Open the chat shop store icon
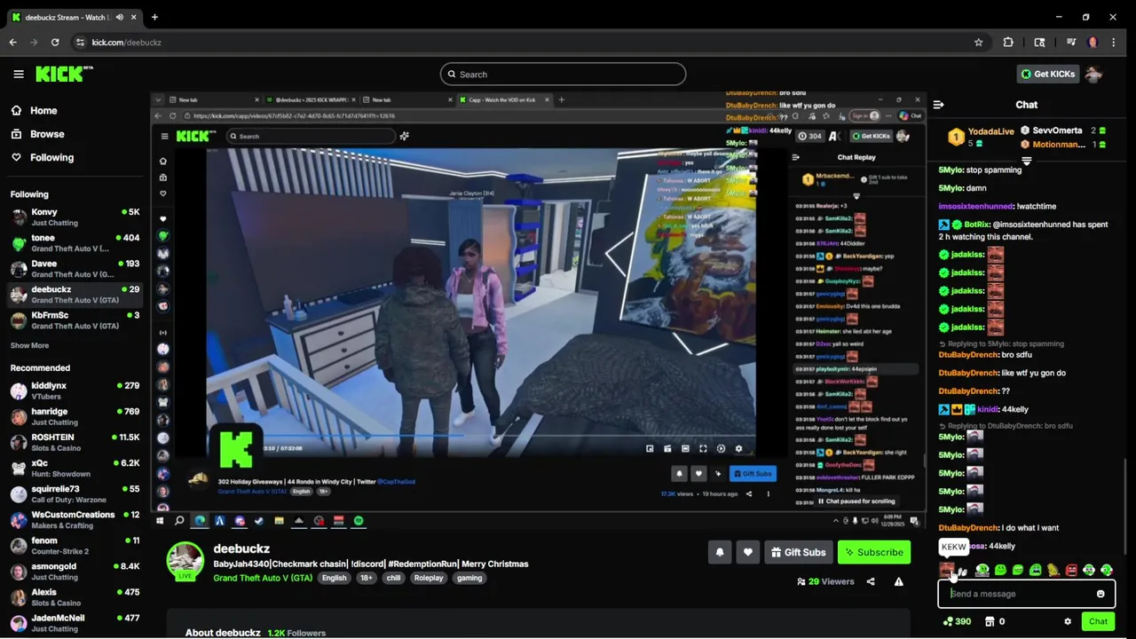 [990, 622]
